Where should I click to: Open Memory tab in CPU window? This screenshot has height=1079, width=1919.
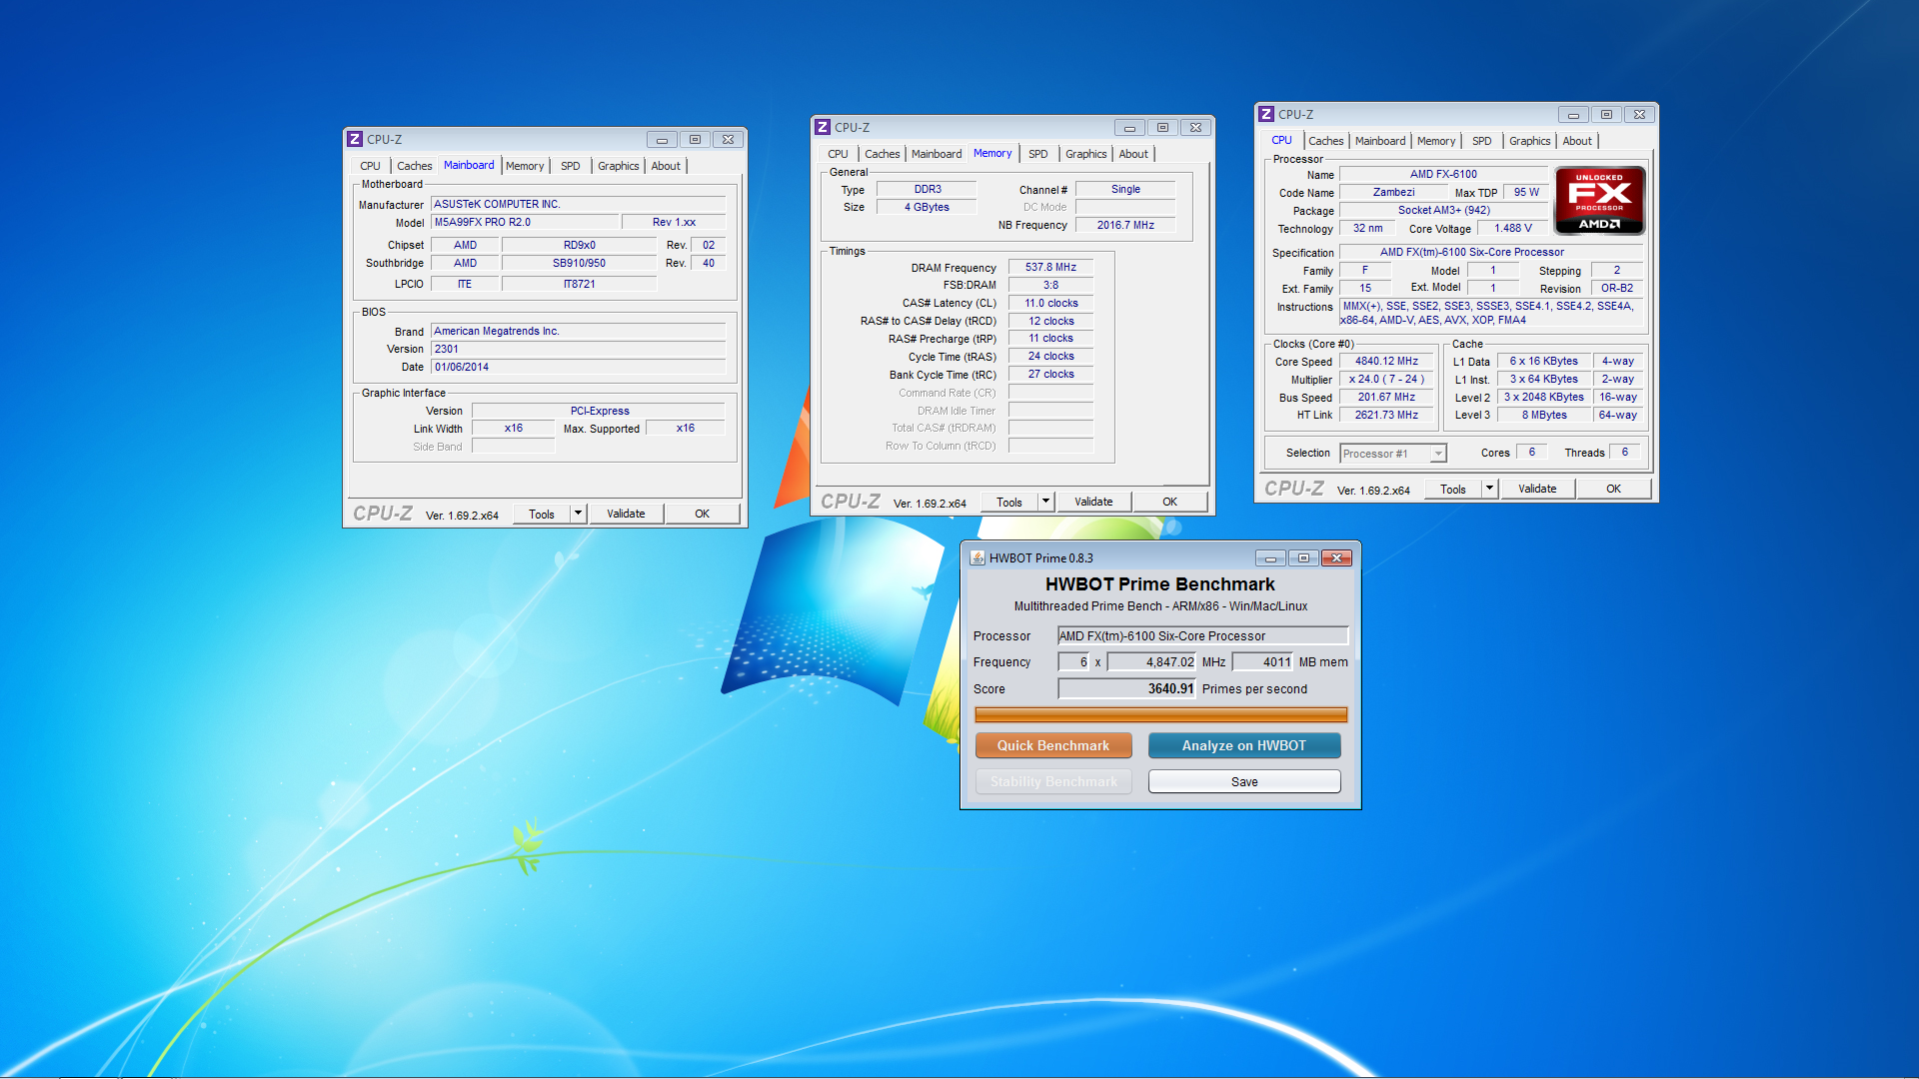coord(1435,141)
